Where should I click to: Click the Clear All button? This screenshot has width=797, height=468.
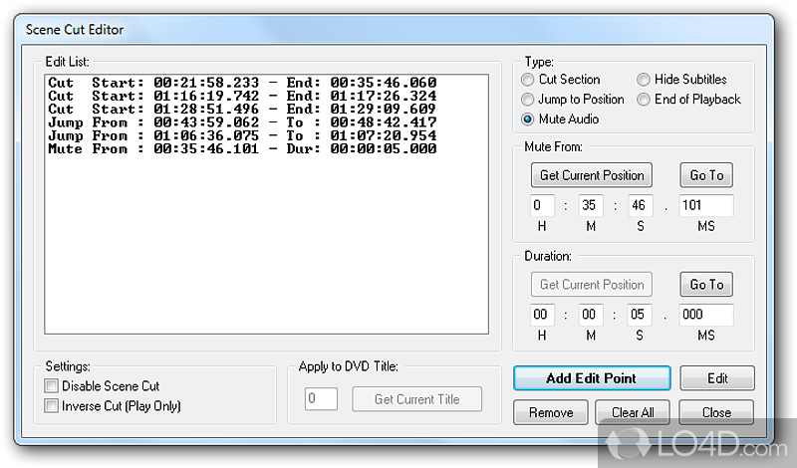click(x=633, y=412)
